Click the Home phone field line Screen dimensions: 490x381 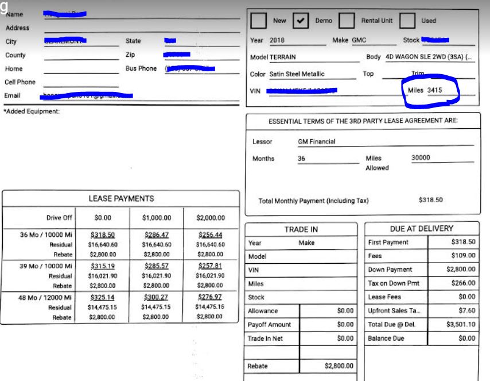coord(81,69)
